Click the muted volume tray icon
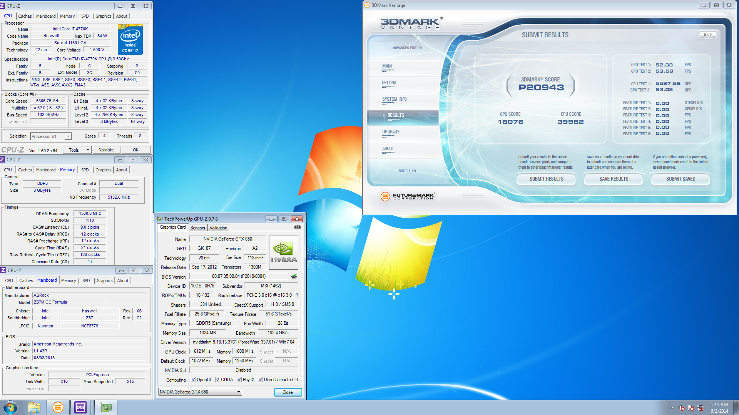 point(682,408)
